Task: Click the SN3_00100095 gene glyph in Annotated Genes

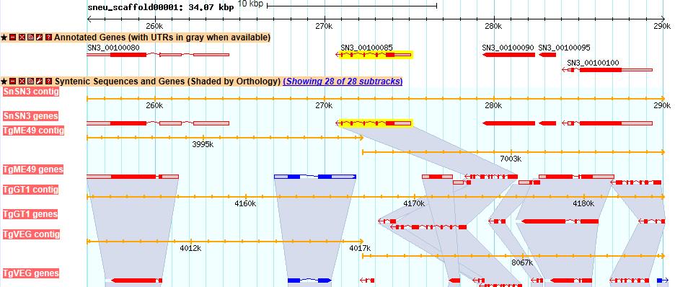Action: tap(547, 55)
